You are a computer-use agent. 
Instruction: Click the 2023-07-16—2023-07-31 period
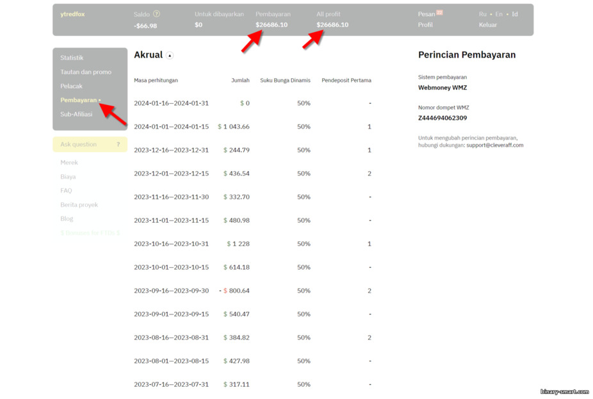click(172, 385)
